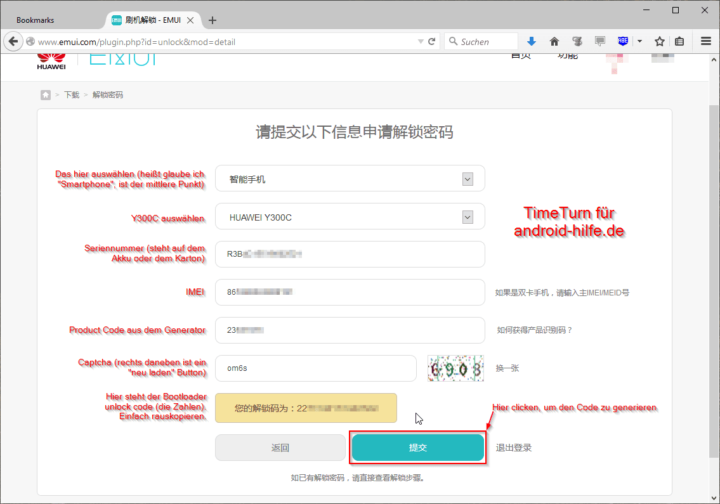Open the 智能手机 device type dropdown
Screen dimensions: 720x504
coord(350,179)
